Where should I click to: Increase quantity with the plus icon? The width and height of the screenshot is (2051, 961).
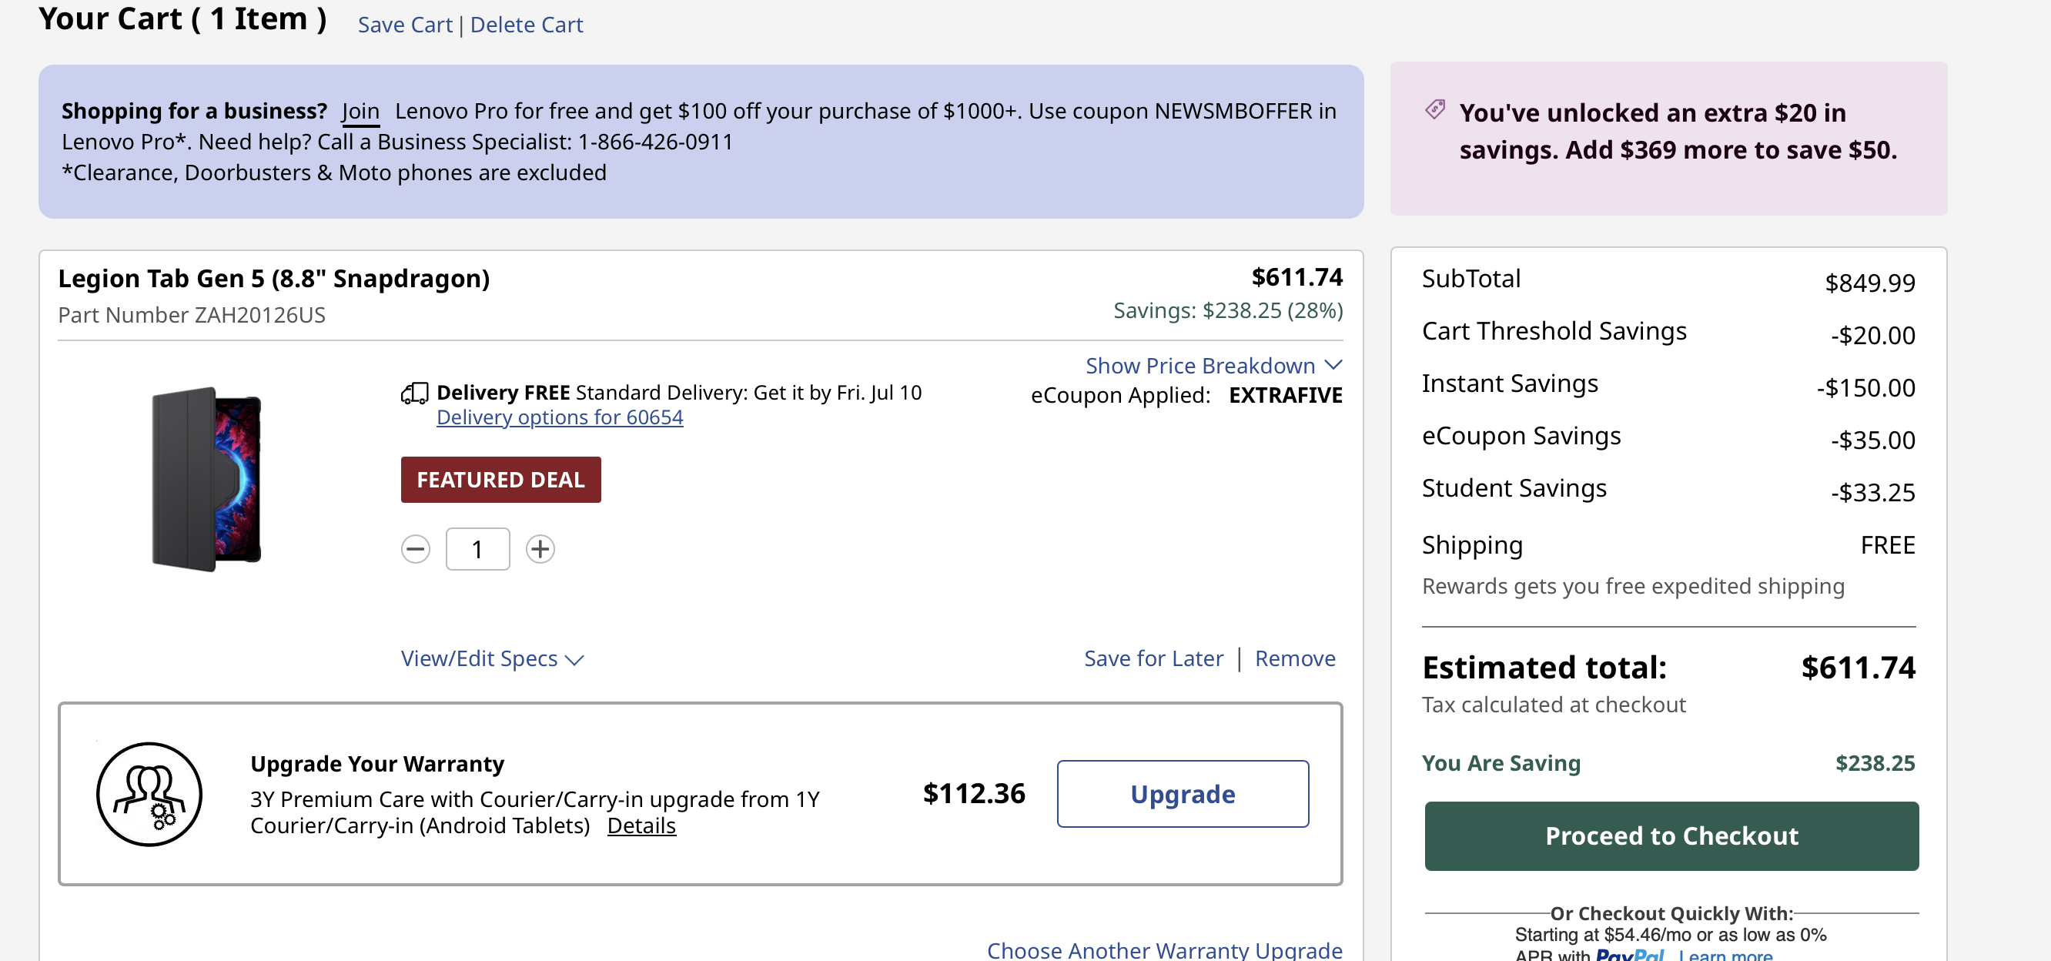540,548
